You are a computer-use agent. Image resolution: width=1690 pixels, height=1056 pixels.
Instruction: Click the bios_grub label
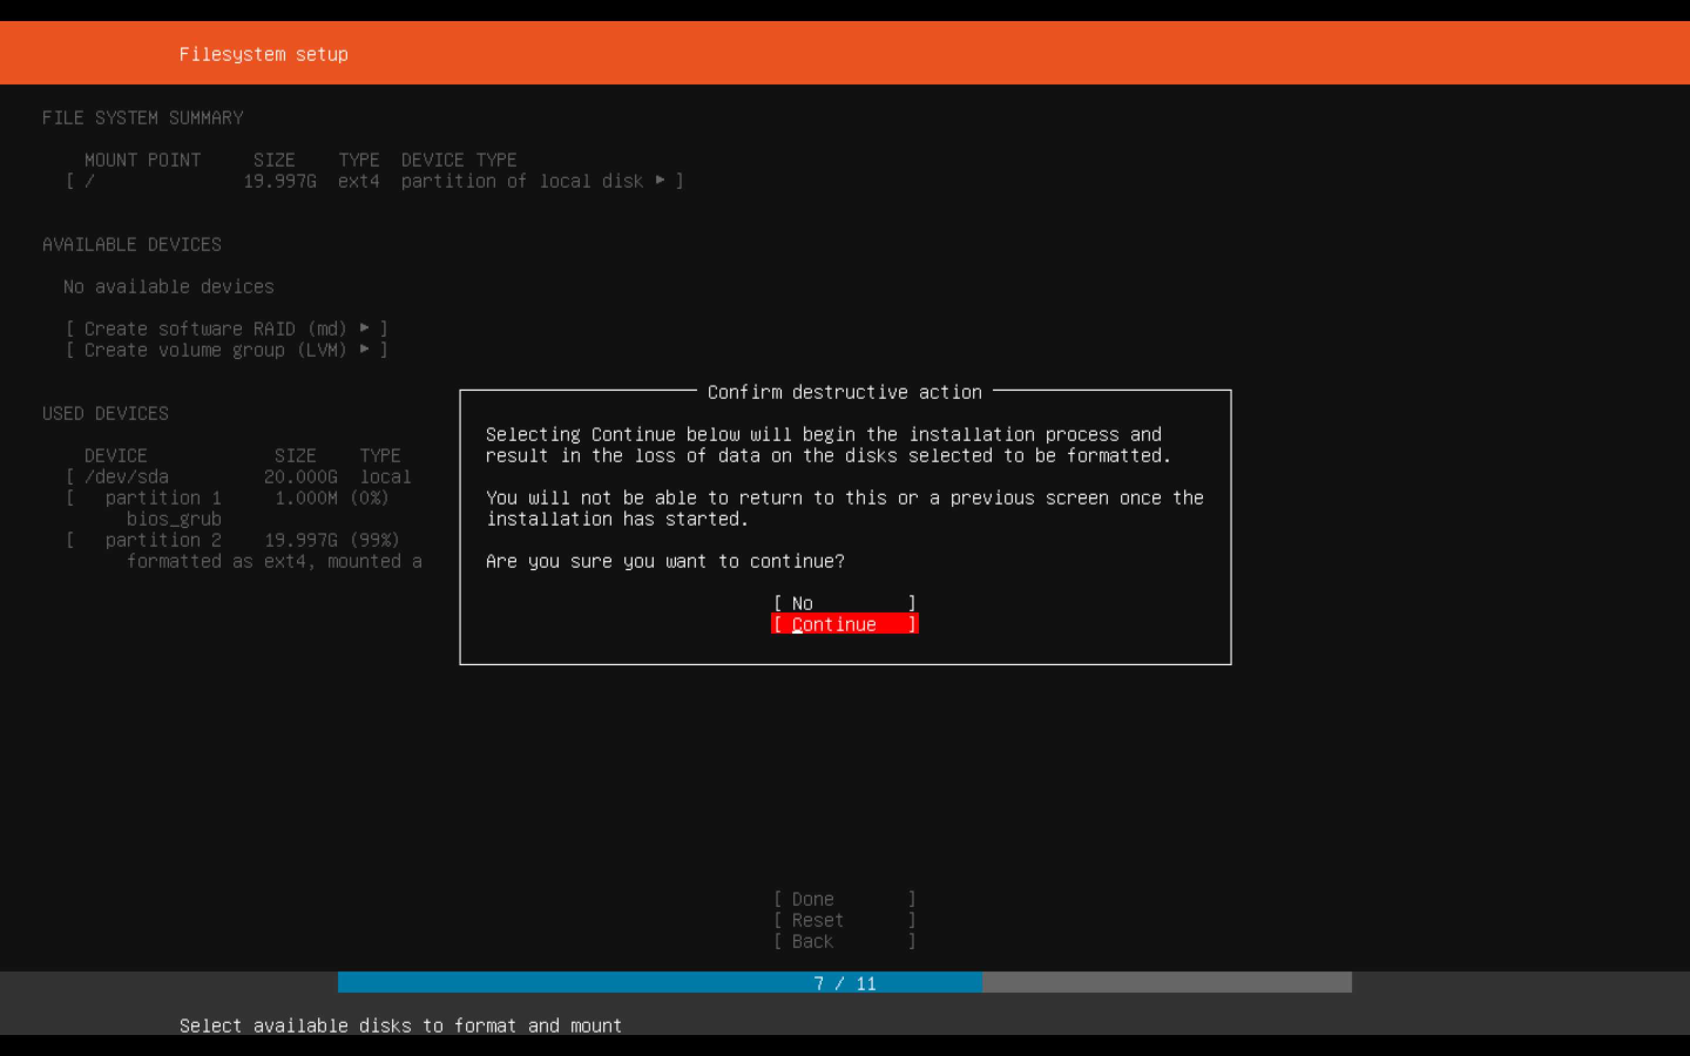[174, 519]
